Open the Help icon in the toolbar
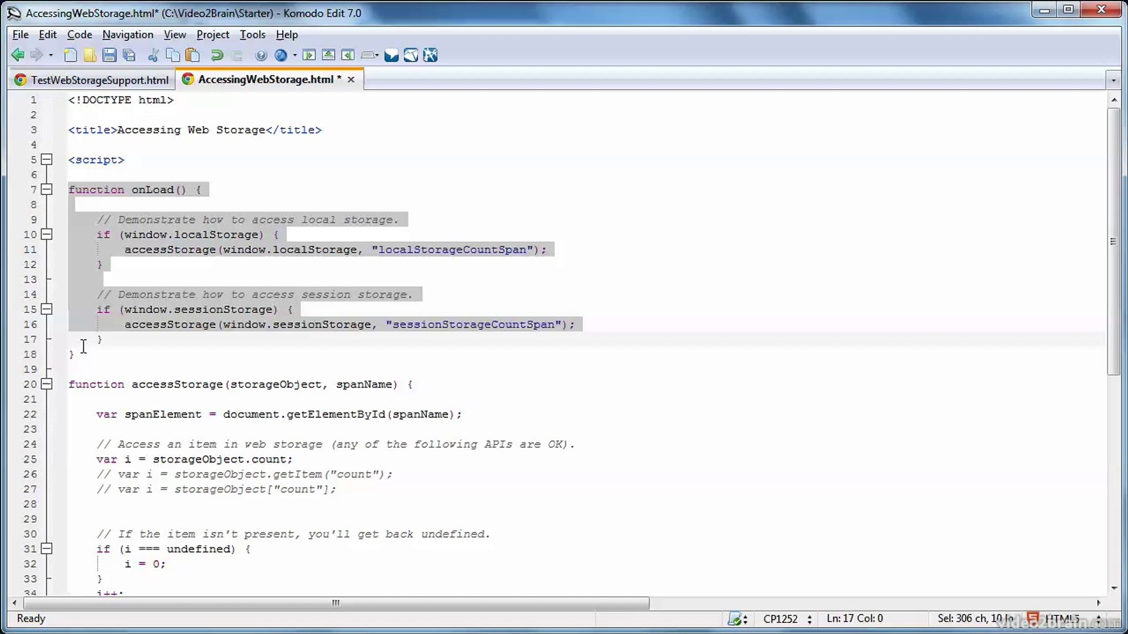This screenshot has height=634, width=1128. 261,55
